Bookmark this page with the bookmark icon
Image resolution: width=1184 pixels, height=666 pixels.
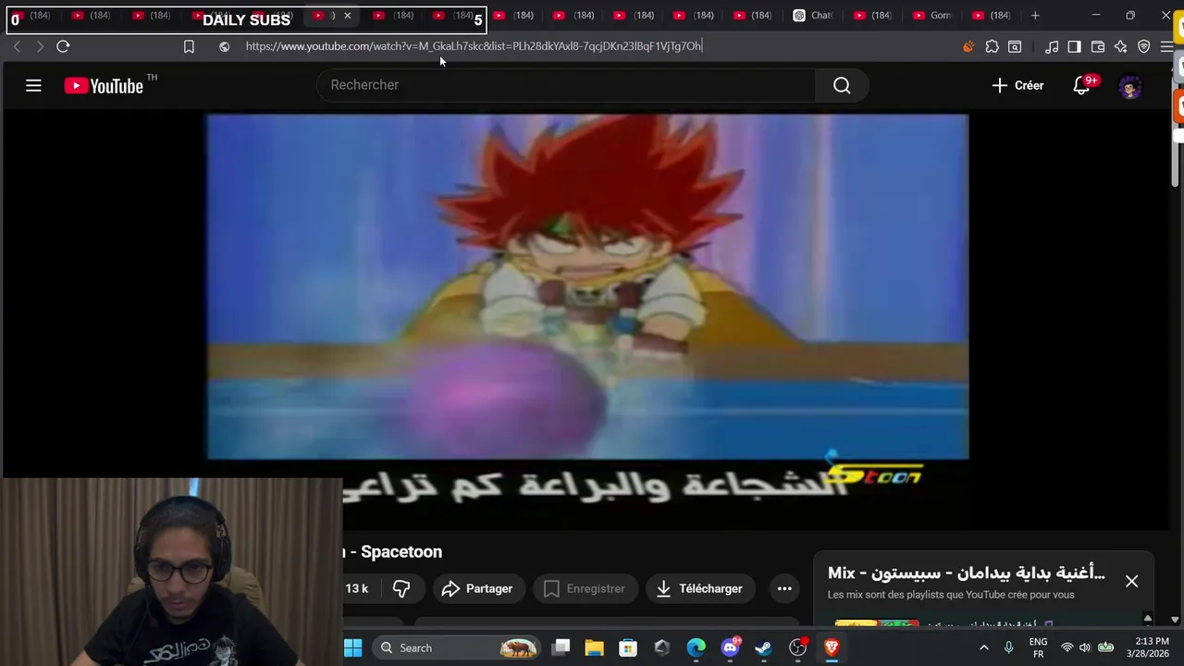click(189, 46)
